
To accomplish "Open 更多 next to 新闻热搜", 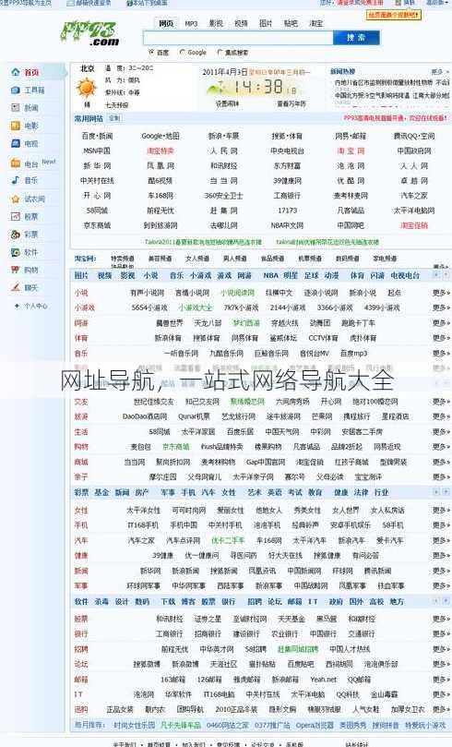I will click(440, 72).
